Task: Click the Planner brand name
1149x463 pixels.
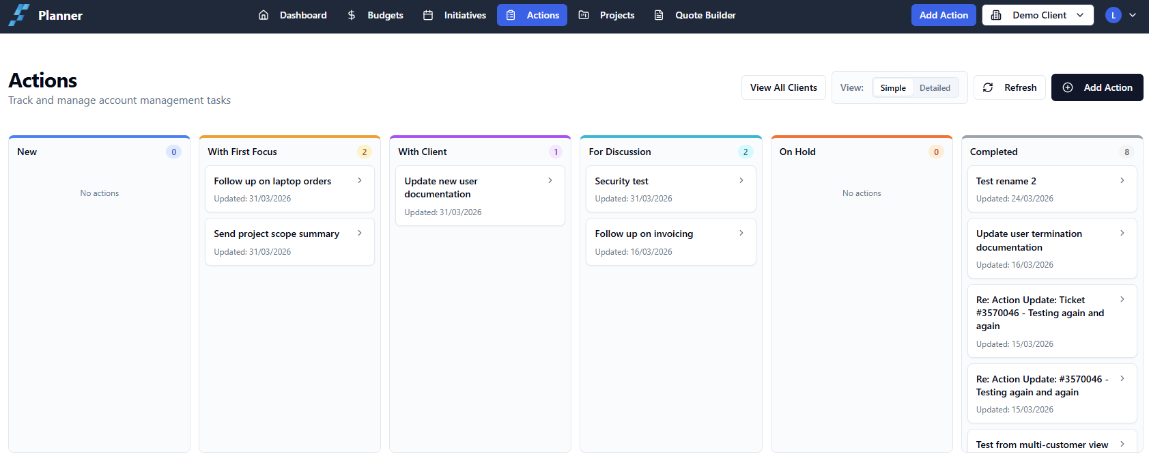Action: coord(60,16)
